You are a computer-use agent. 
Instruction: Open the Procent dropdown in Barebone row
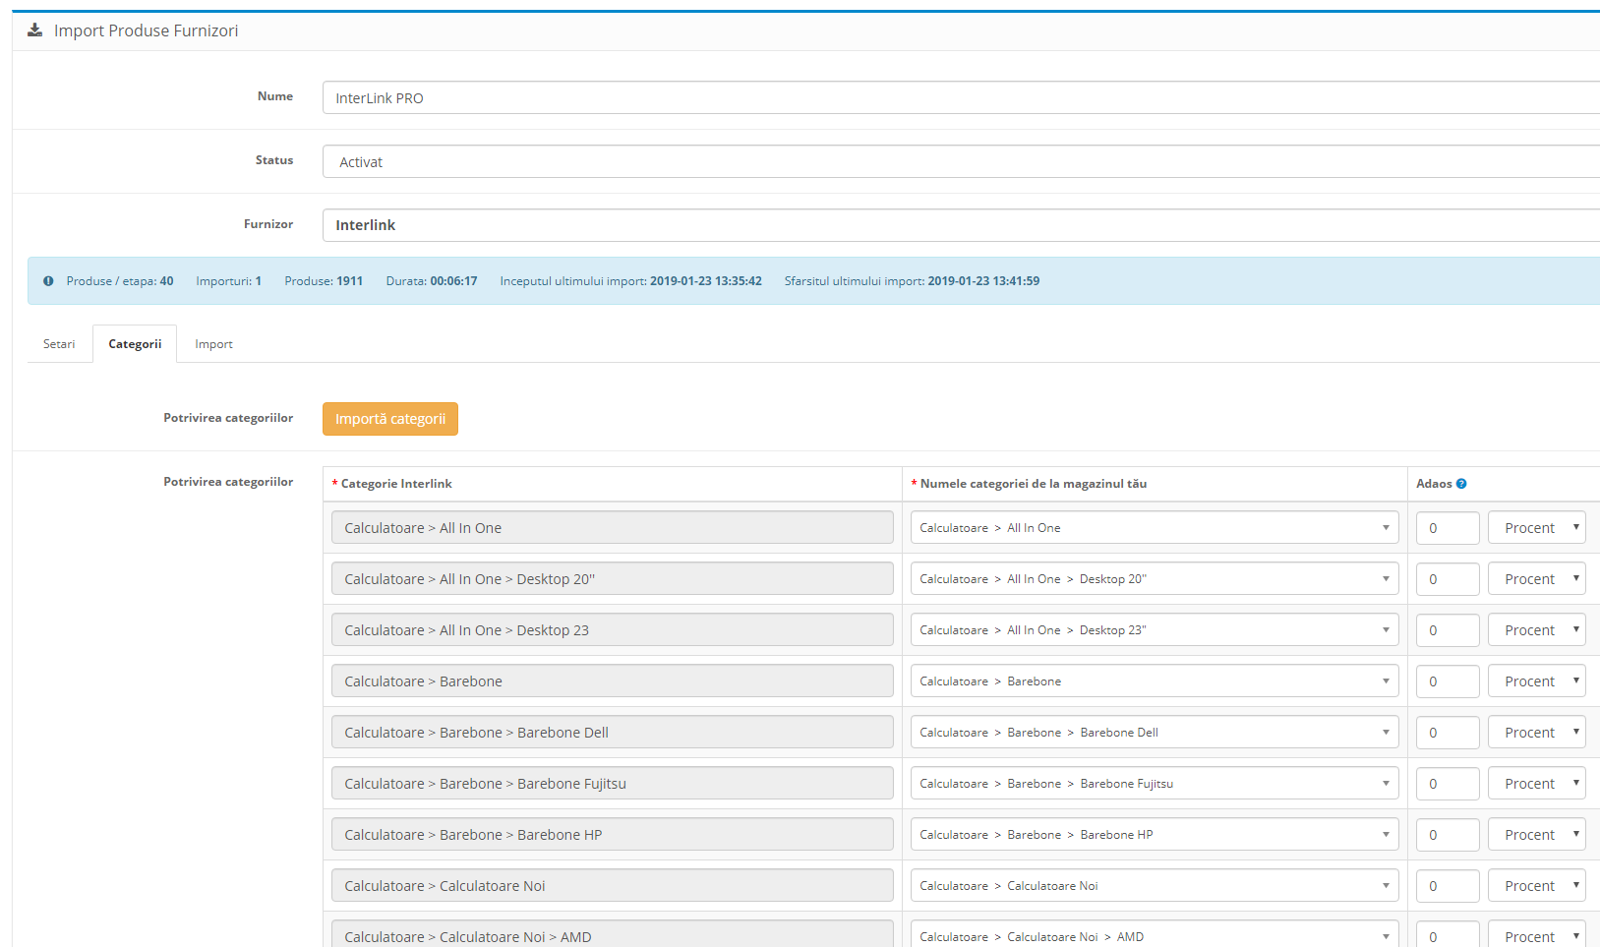coord(1536,681)
